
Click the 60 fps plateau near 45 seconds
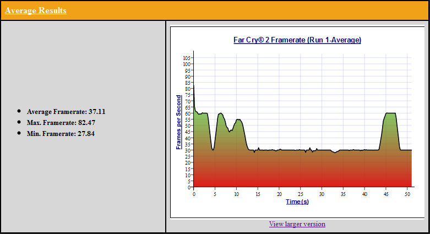[x=390, y=113]
